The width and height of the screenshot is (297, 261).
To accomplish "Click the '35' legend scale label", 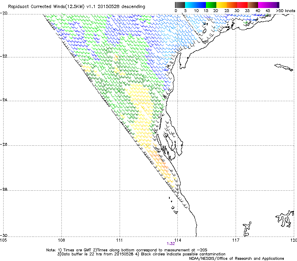I will (x=247, y=11).
